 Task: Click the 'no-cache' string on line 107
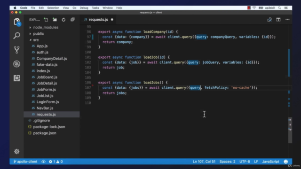pos(241,88)
